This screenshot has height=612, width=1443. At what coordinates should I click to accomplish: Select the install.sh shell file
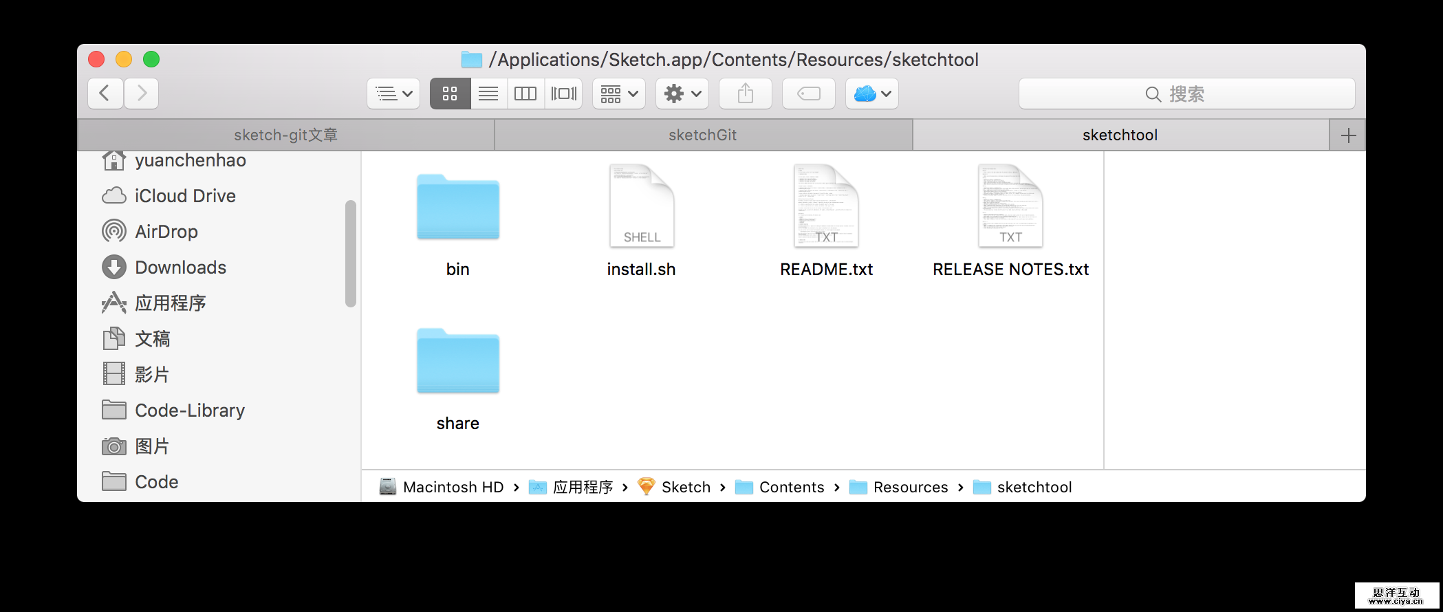tap(641, 208)
